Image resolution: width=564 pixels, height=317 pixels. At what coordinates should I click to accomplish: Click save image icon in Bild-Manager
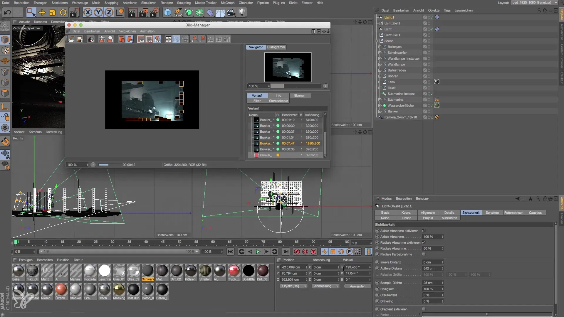[80, 39]
